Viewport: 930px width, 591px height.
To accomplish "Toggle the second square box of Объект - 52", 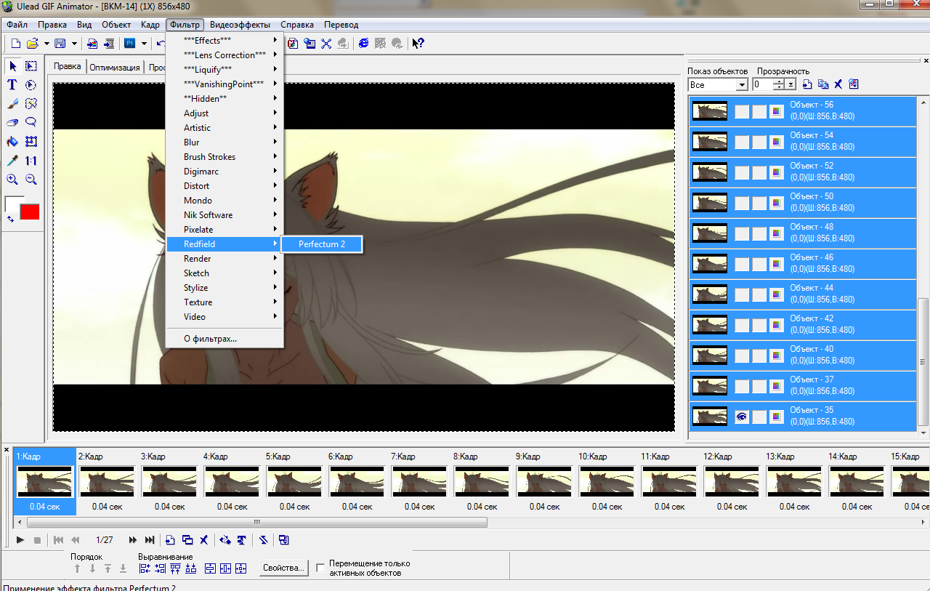I will click(x=759, y=172).
